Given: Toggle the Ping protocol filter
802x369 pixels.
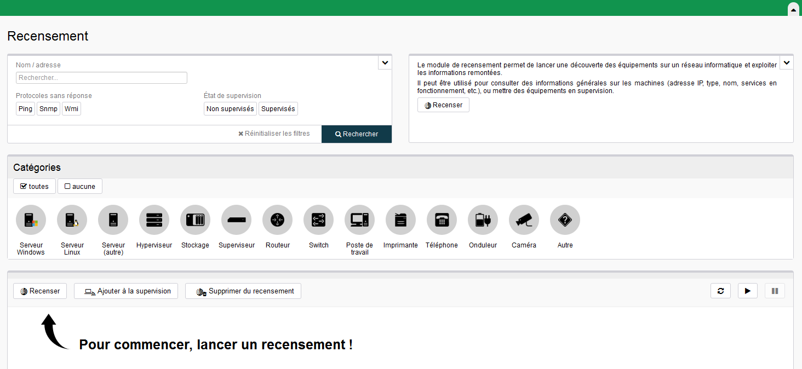Looking at the screenshot, I should (x=25, y=108).
